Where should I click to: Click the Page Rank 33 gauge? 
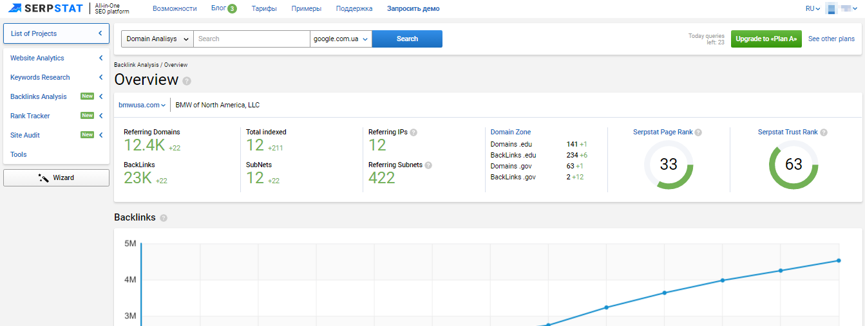point(669,165)
